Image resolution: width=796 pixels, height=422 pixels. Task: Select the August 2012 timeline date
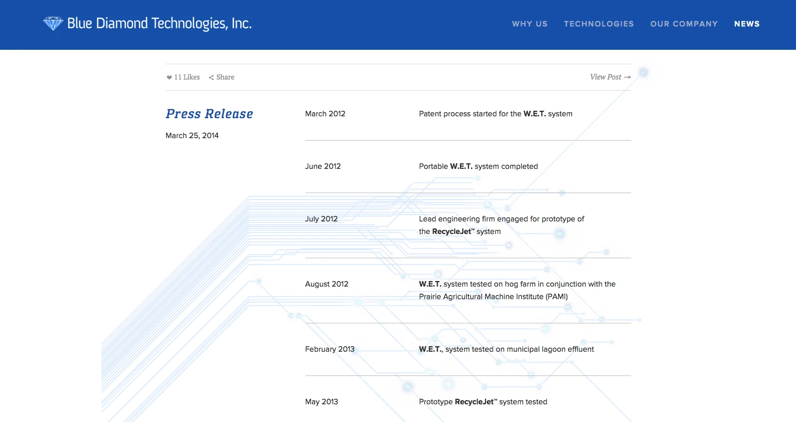pyautogui.click(x=326, y=284)
